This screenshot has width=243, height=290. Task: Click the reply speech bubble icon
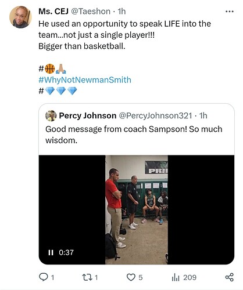43,277
